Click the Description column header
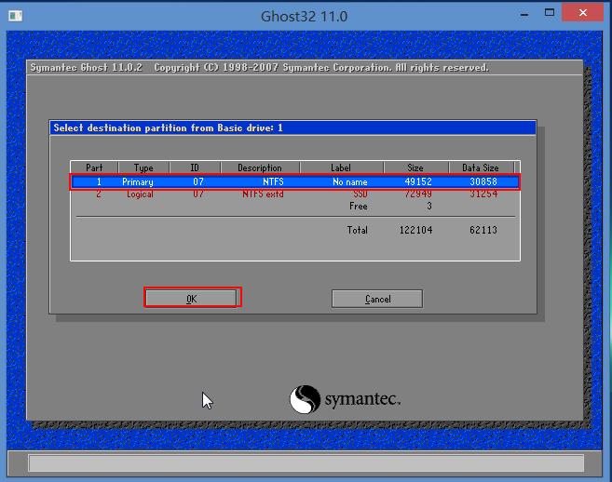The width and height of the screenshot is (612, 482). [x=260, y=167]
